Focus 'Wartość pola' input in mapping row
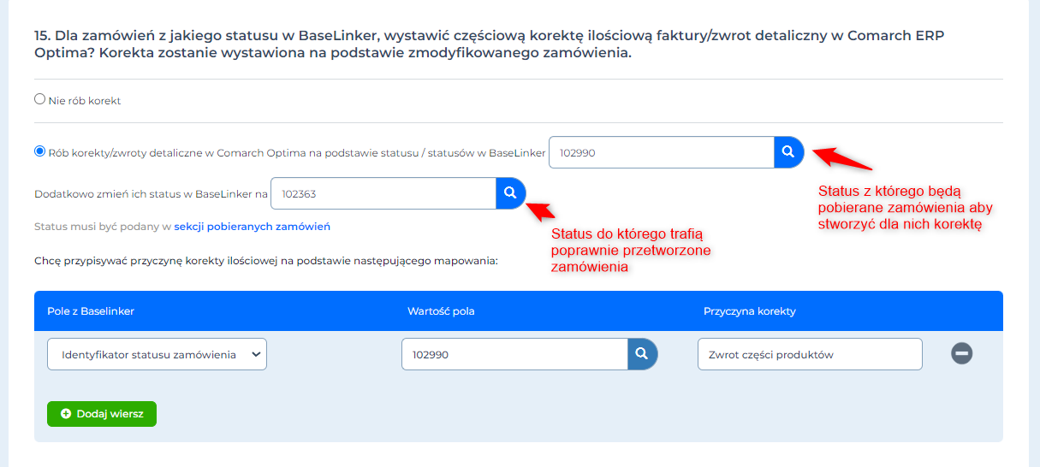The width and height of the screenshot is (1040, 467). click(514, 354)
